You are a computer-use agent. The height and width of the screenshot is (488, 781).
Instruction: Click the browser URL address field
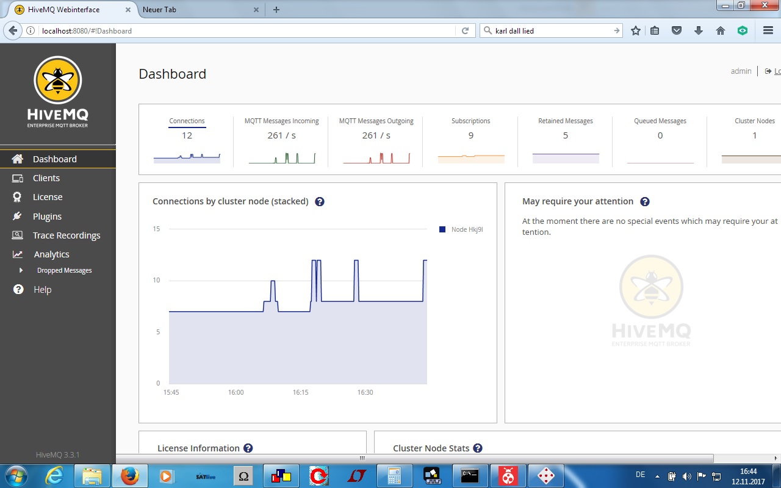point(244,30)
